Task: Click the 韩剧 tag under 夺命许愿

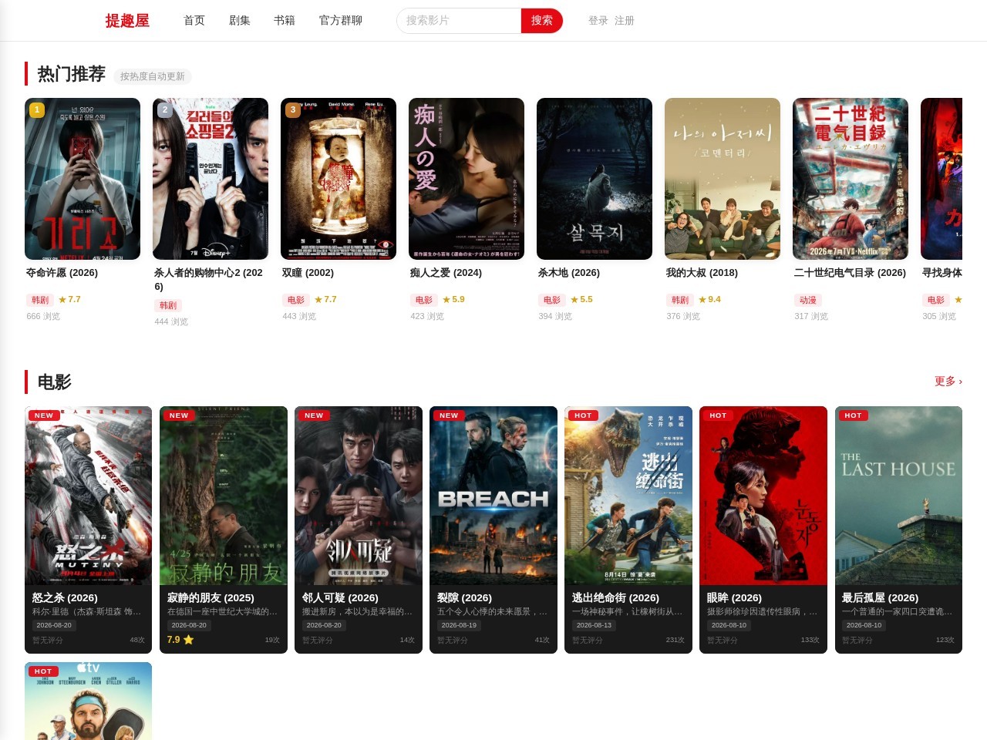Action: [40, 300]
